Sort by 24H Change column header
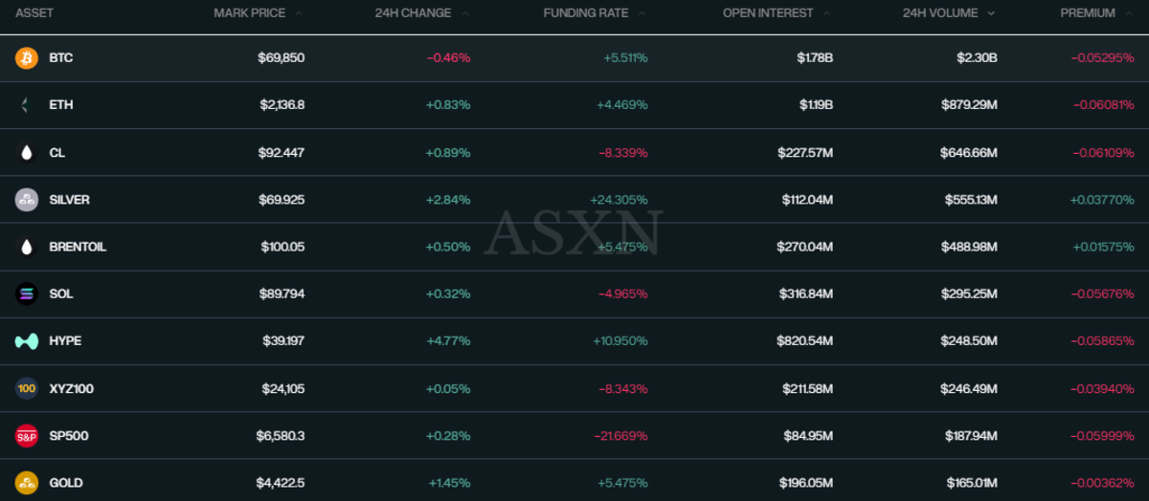The image size is (1149, 501). pos(414,13)
